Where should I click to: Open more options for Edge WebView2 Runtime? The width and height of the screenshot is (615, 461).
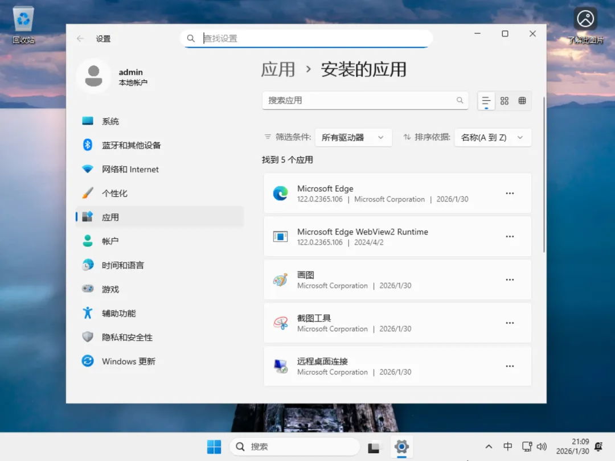(510, 236)
